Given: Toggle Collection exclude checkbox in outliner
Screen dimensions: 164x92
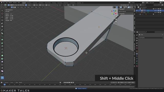Looking at the screenshot, I should 153,9.
